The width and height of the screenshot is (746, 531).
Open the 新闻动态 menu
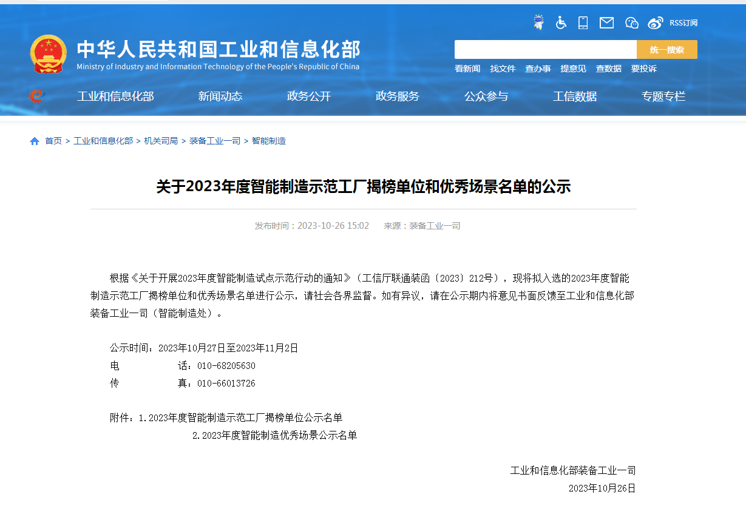[220, 96]
